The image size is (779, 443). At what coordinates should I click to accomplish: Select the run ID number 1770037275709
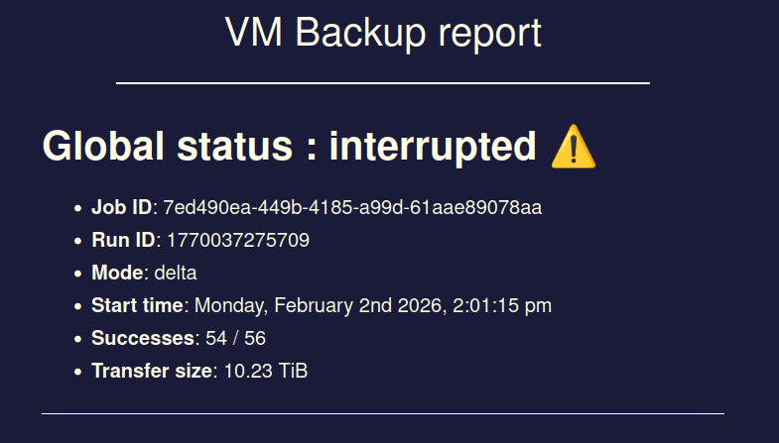tap(238, 240)
